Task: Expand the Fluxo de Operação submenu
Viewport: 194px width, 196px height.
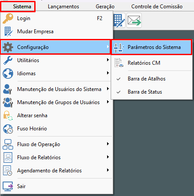Action: [x=57, y=144]
